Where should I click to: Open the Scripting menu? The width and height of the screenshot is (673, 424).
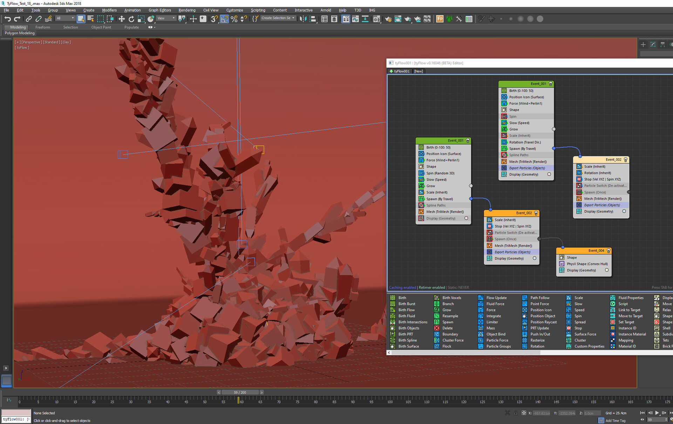258,10
